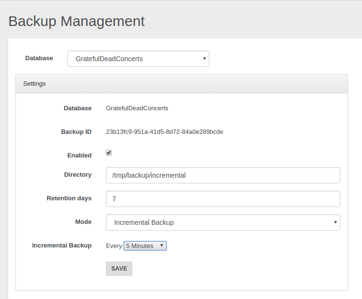
Task: Click the GratefulDeadConcerts value inside Settings
Action: point(137,108)
